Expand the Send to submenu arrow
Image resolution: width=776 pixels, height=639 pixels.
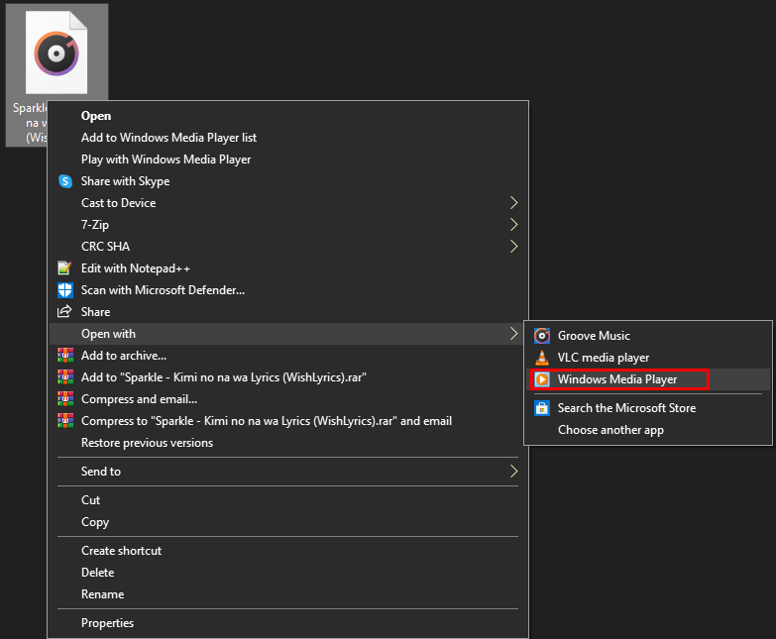[x=513, y=472]
